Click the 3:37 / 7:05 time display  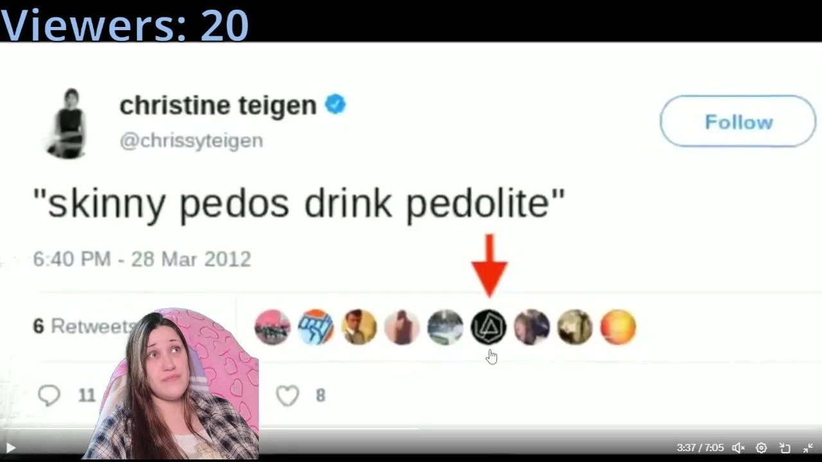click(700, 448)
